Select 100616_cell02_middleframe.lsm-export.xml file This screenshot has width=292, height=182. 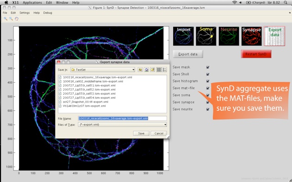(x=91, y=81)
